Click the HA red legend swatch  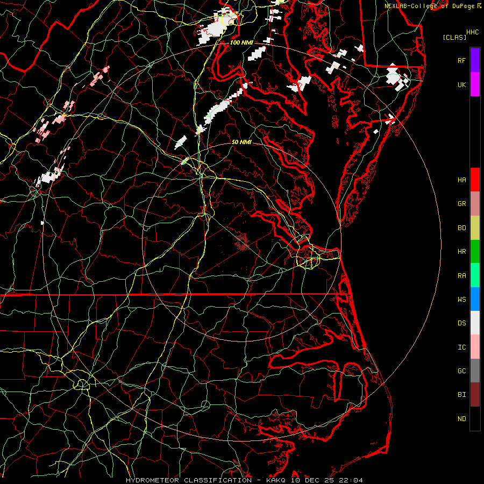tap(475, 180)
